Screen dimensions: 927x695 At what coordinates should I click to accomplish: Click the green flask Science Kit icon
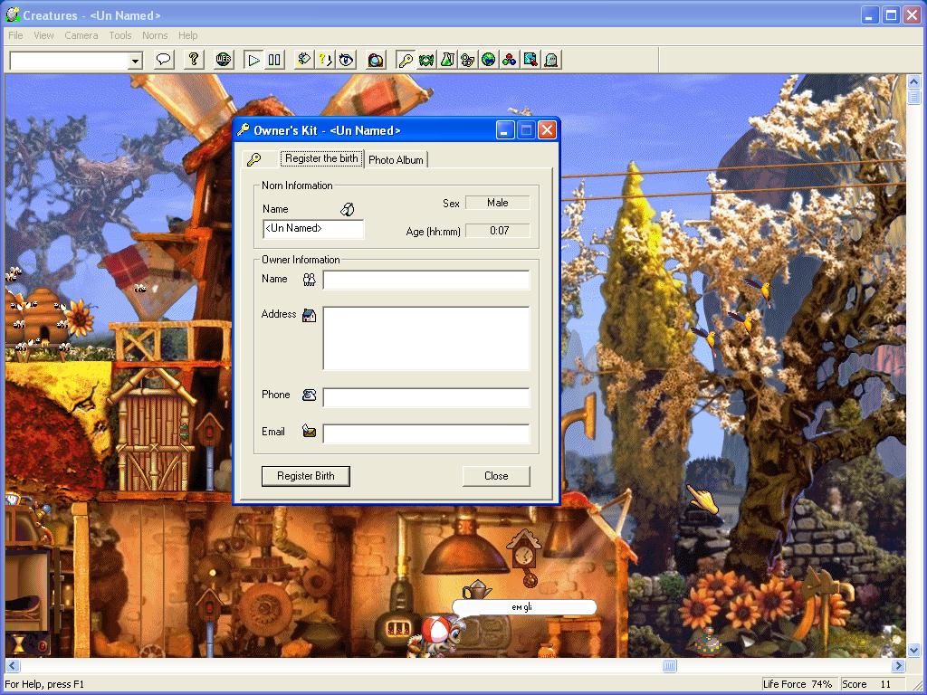447,60
